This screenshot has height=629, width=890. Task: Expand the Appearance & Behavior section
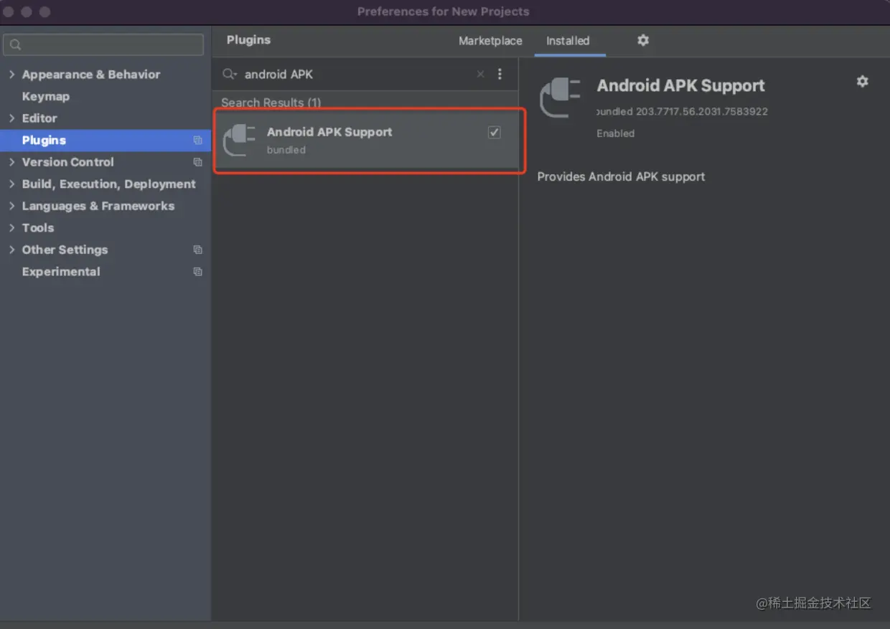tap(11, 75)
